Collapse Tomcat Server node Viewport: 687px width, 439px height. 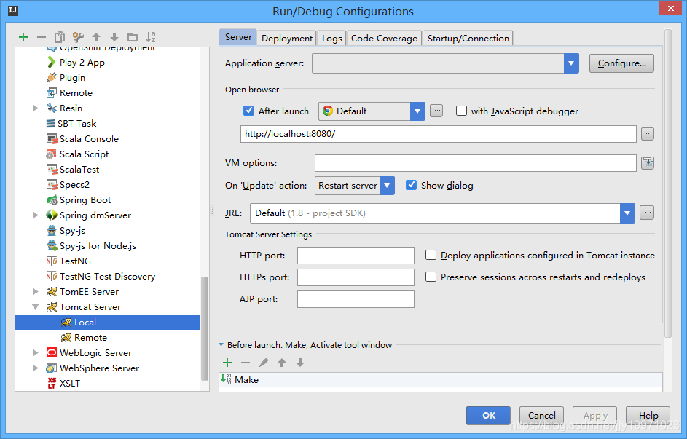(x=36, y=306)
